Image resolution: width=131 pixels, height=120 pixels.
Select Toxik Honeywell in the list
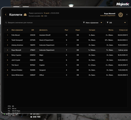tap(17, 40)
